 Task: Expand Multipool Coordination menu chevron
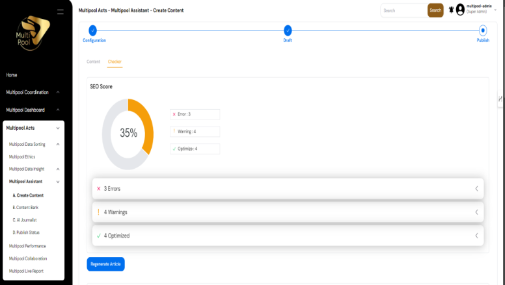tap(58, 92)
